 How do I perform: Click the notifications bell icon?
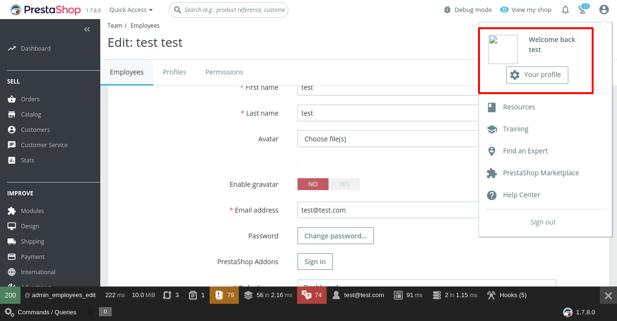pyautogui.click(x=565, y=10)
